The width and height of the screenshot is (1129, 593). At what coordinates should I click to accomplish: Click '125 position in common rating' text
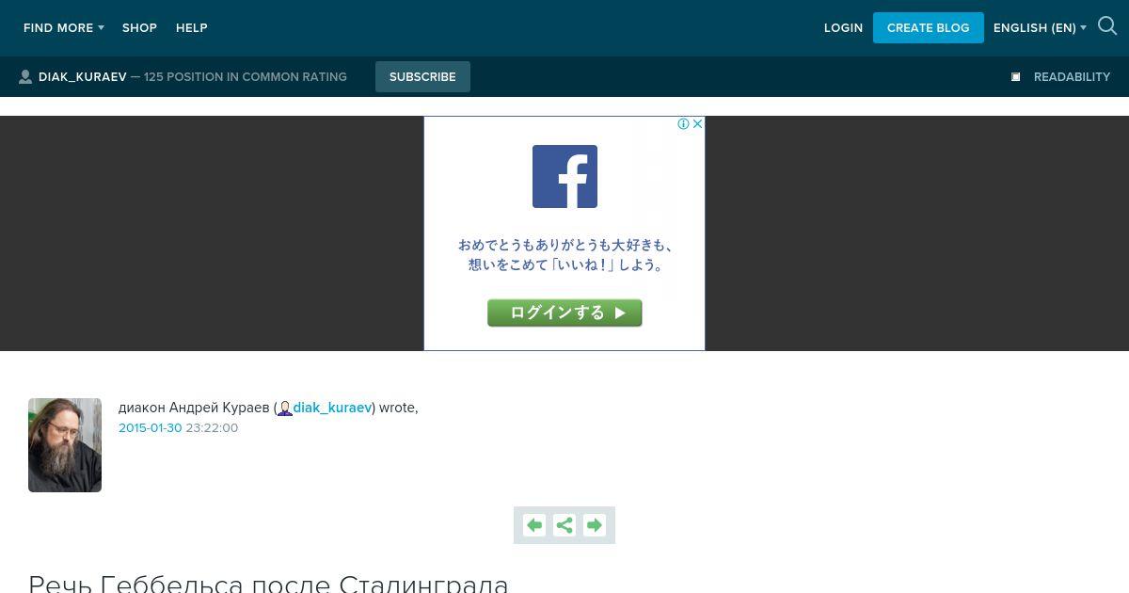click(x=246, y=77)
